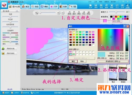Viewport: 132px width, 95px height.
Task: Click the luminance bar in color dialog
Action: [x=127, y=40]
